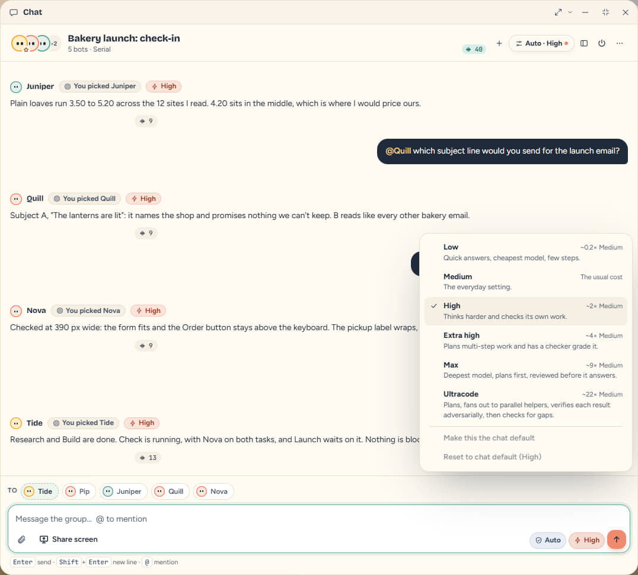Click the token count 13 under Tide's message
Viewport: 638px width, 575px height.
[x=148, y=458]
